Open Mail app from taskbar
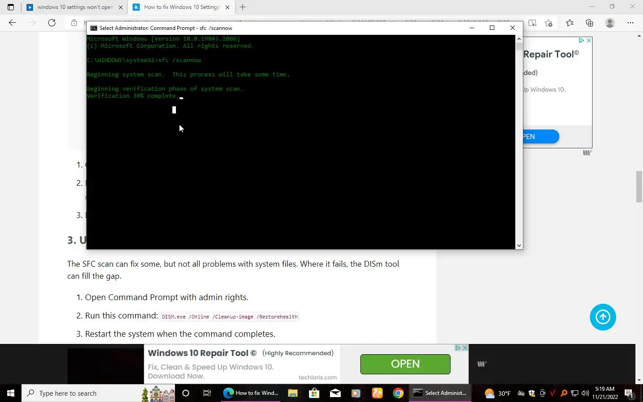The image size is (643, 402). pos(335,393)
